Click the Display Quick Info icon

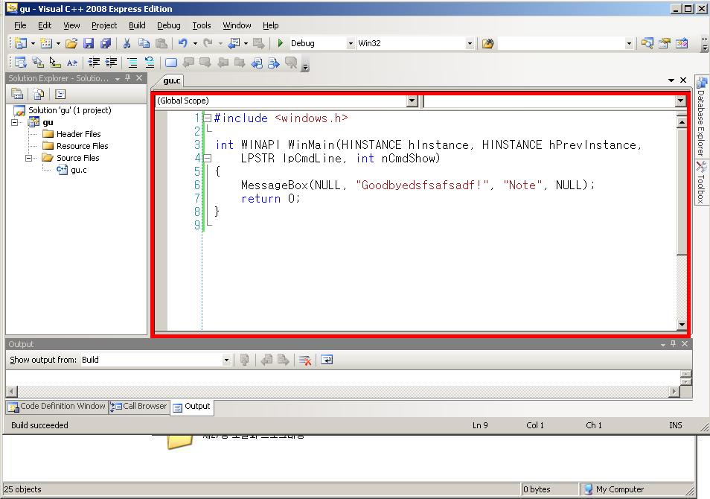tap(55, 63)
